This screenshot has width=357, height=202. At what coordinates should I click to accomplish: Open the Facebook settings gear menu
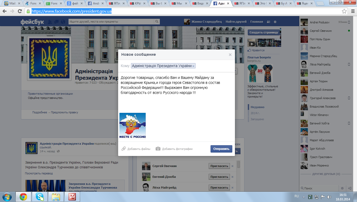point(275,22)
